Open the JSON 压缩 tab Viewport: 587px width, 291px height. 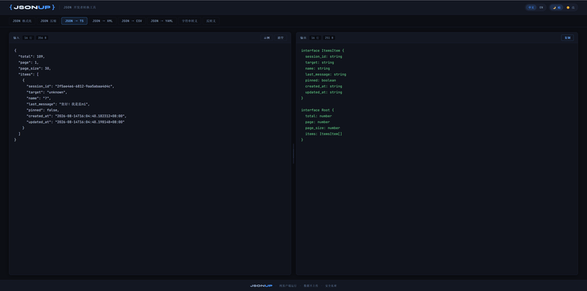coord(48,21)
